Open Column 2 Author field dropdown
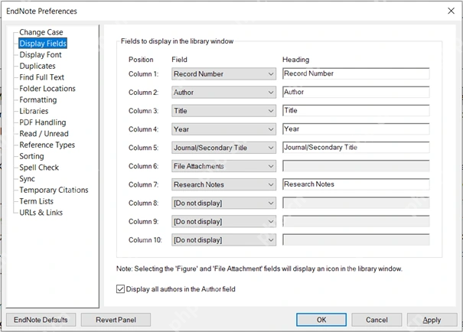 tap(223, 93)
